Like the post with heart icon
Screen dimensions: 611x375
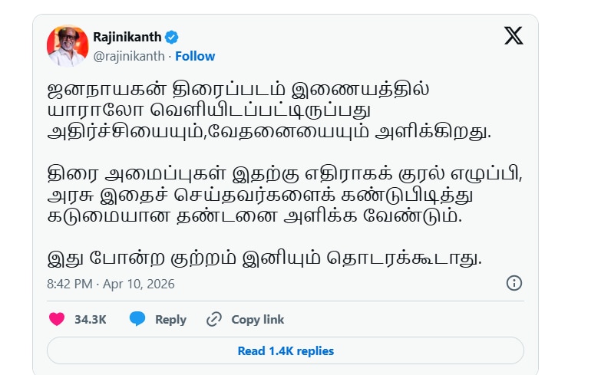(x=57, y=319)
